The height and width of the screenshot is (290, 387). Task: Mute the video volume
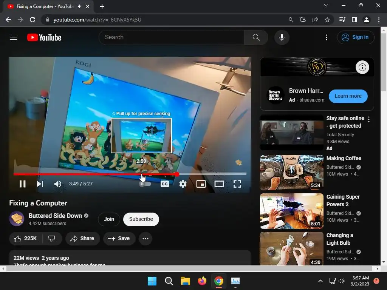(x=58, y=184)
